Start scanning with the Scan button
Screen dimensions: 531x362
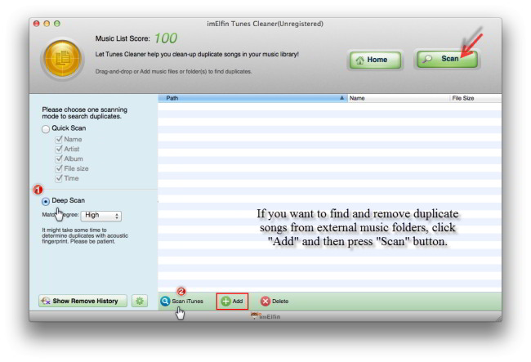(447, 60)
